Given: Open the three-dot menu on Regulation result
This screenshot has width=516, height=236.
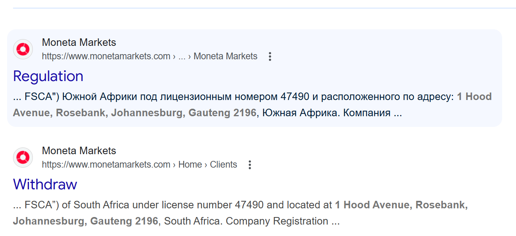Looking at the screenshot, I should click(x=270, y=57).
